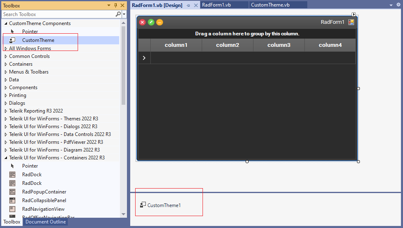
Task: Open the document window settings gear
Action: click(398, 5)
